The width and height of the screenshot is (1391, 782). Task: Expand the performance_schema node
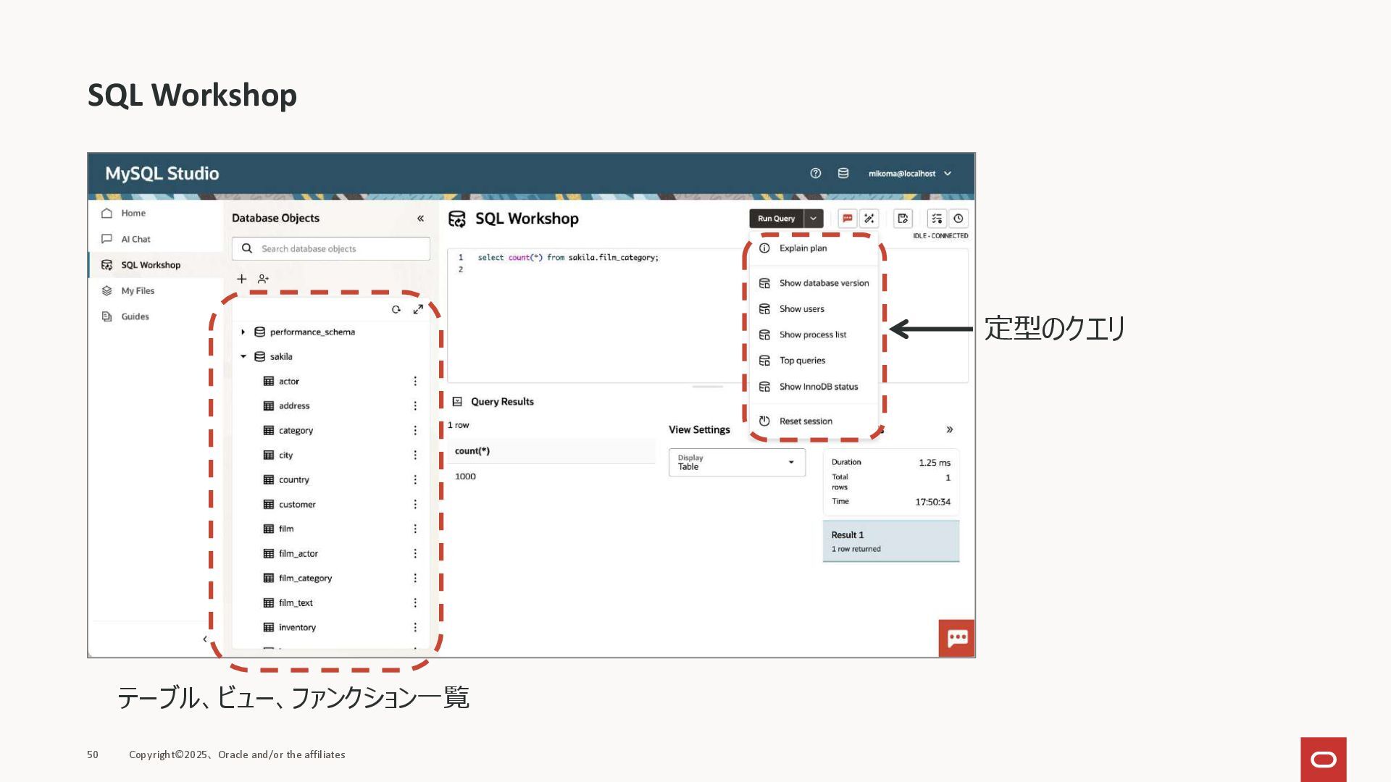(x=243, y=332)
